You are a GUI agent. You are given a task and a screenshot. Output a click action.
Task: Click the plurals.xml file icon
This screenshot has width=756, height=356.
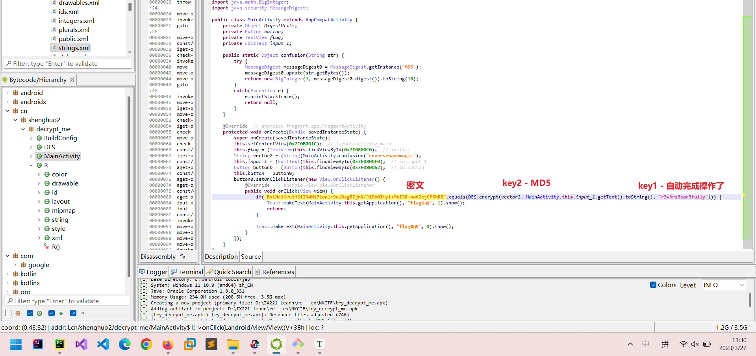pos(54,30)
